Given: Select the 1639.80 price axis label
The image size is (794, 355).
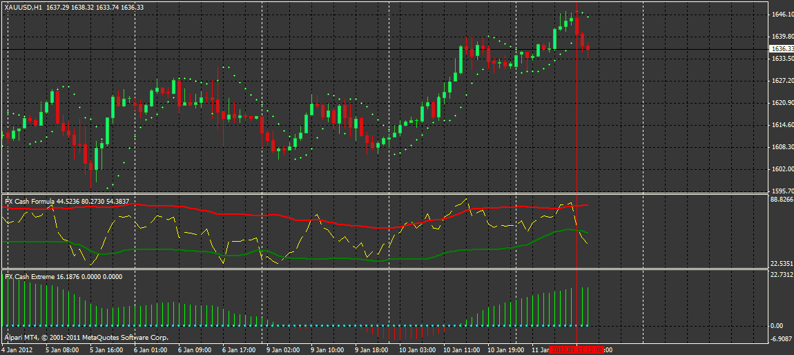Looking at the screenshot, I should coord(782,37).
